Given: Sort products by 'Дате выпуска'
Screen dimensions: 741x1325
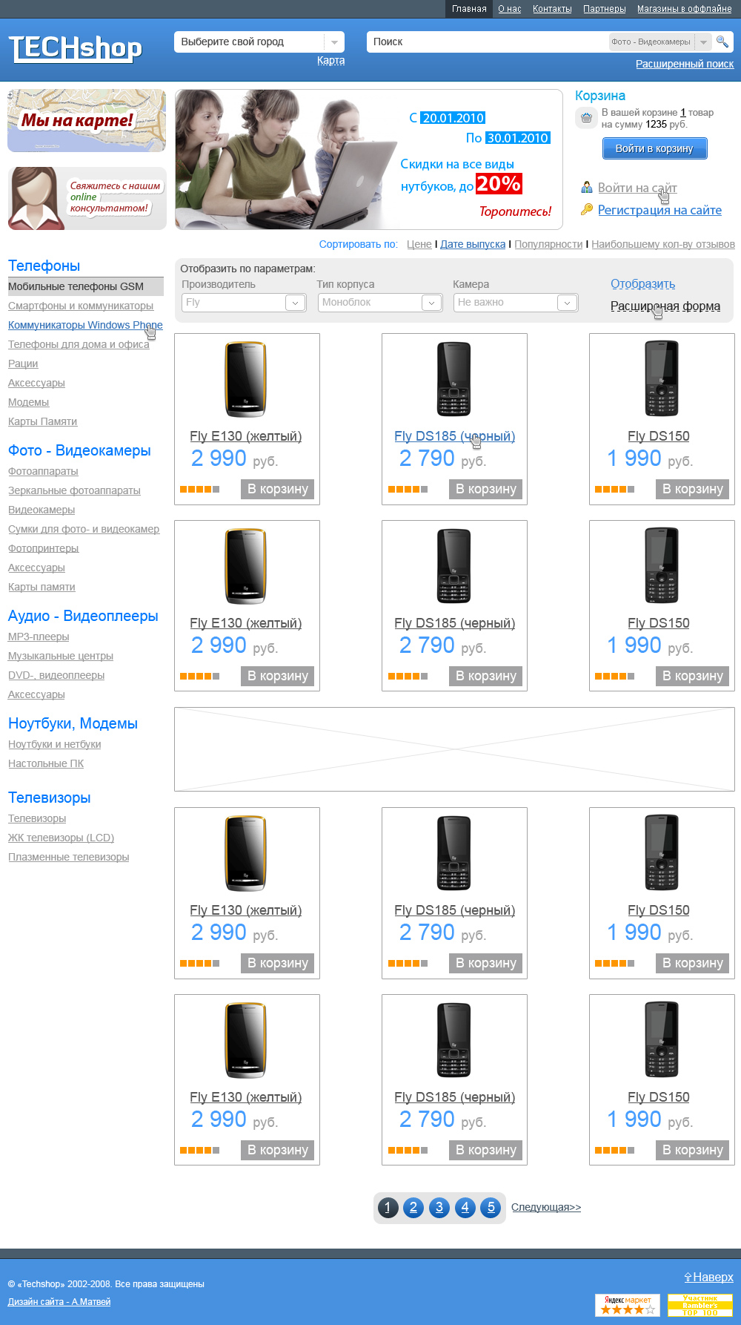Looking at the screenshot, I should coord(473,244).
